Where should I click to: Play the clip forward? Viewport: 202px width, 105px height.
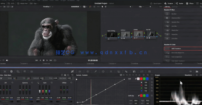coord(47,60)
